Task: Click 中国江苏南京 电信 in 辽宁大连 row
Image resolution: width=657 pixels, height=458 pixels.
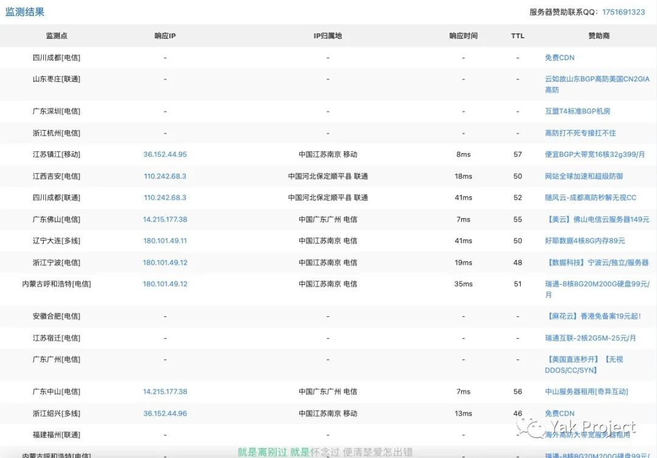Action: click(x=328, y=241)
